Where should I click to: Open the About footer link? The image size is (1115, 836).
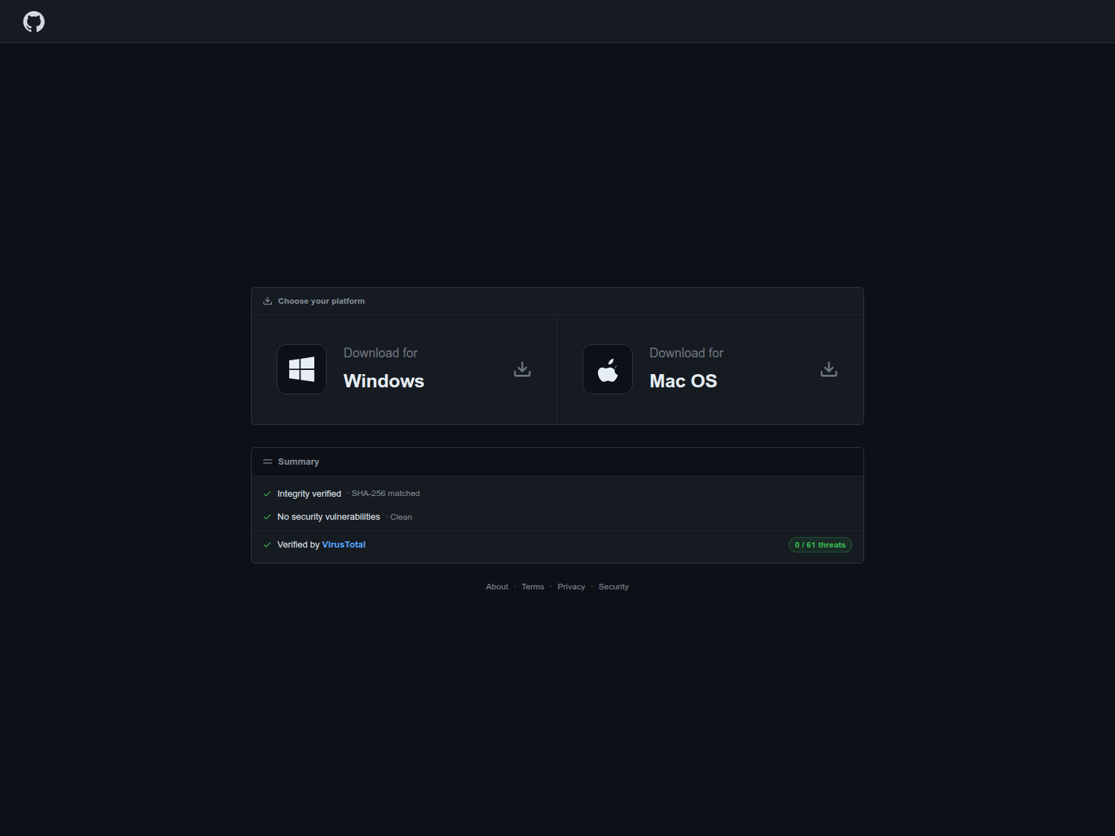click(x=497, y=587)
